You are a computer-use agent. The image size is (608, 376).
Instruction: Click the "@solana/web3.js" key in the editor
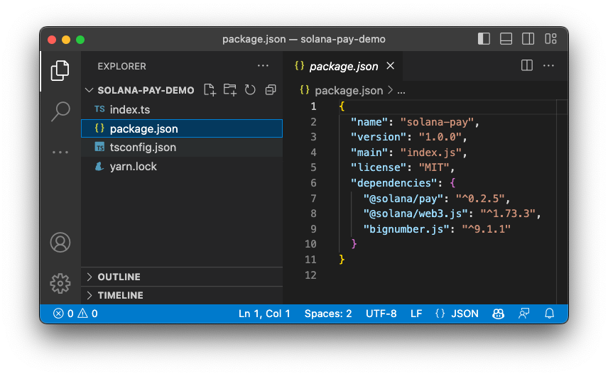pos(416,214)
